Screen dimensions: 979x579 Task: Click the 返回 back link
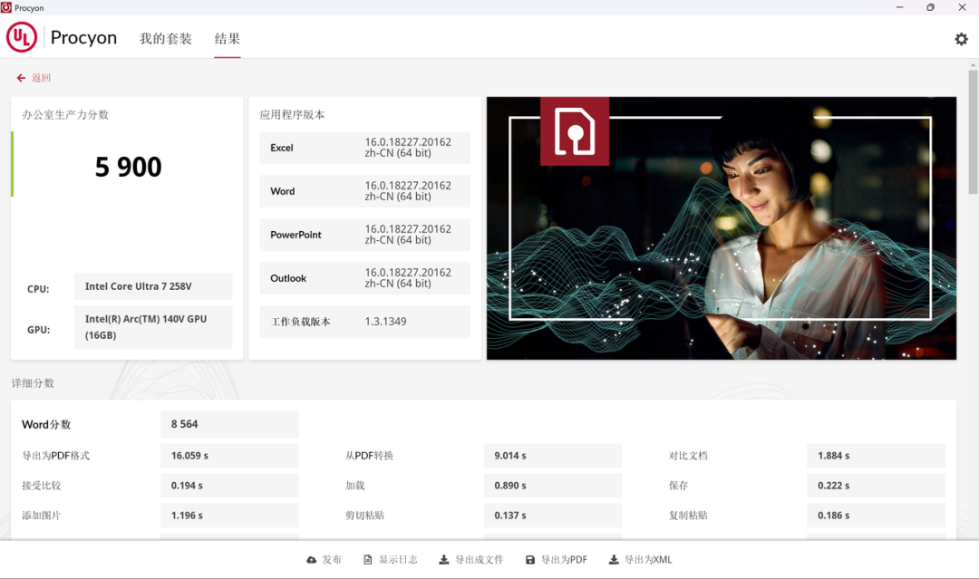tap(41, 78)
